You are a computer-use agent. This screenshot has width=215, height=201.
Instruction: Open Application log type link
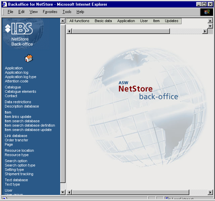pos(21,77)
